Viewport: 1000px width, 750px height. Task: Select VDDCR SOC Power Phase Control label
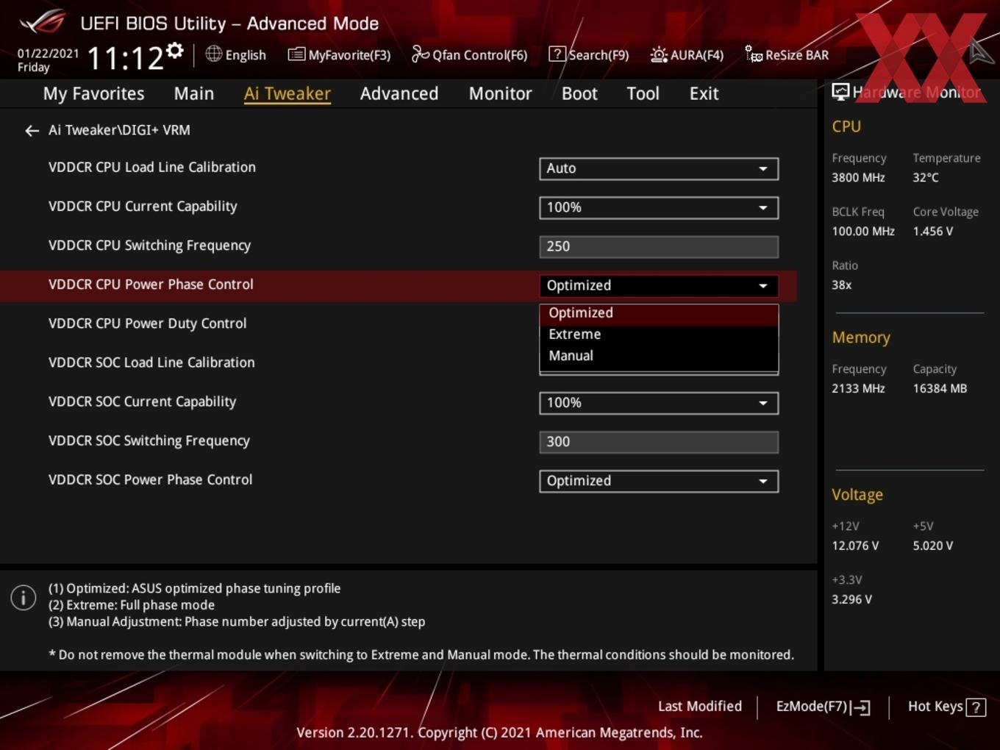tap(150, 479)
